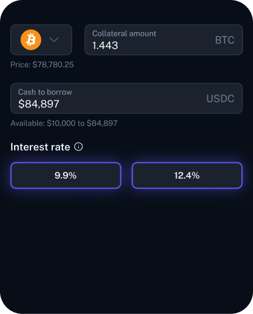
Task: Click the Cash to borrow label text
Action: tap(45, 92)
